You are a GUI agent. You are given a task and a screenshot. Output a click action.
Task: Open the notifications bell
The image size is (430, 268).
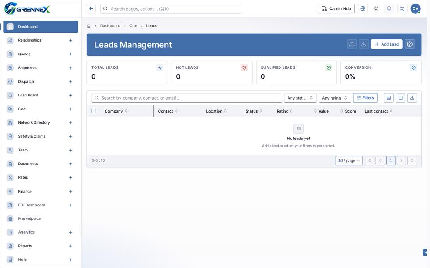pos(389,9)
